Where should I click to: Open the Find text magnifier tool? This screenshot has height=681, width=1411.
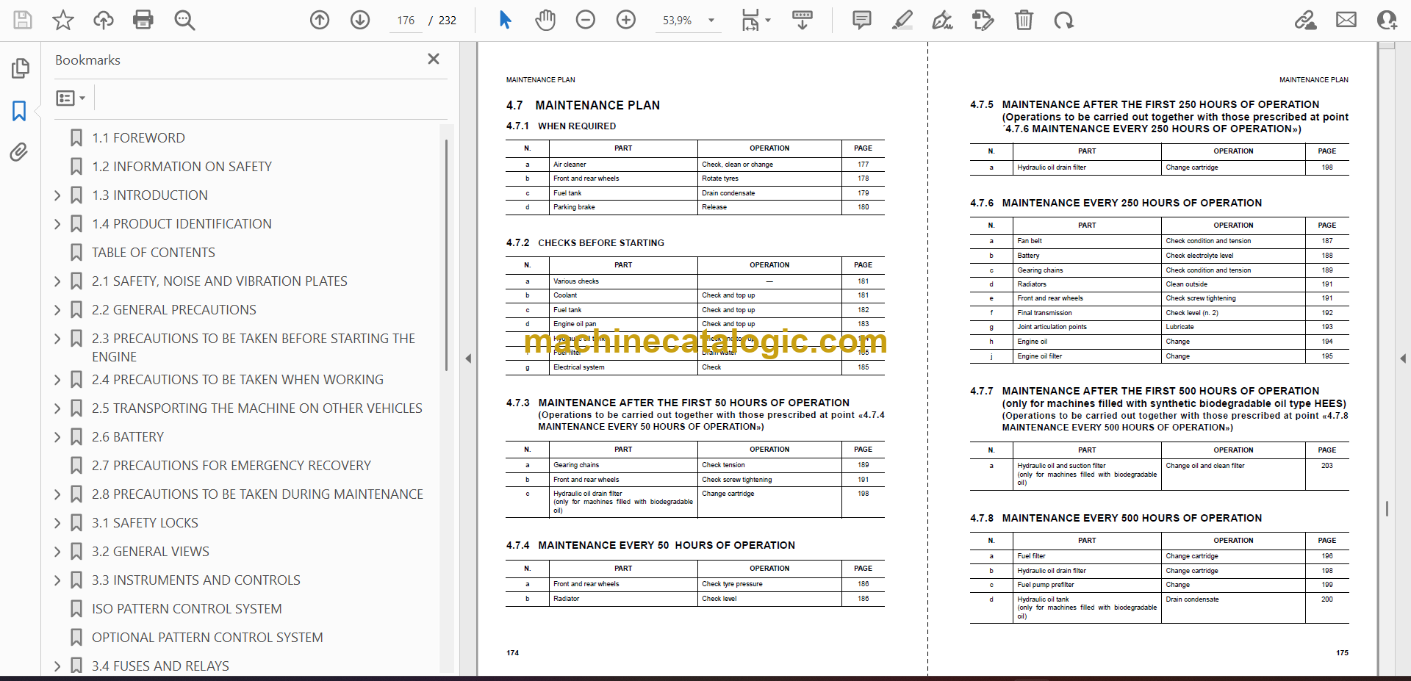click(x=184, y=20)
